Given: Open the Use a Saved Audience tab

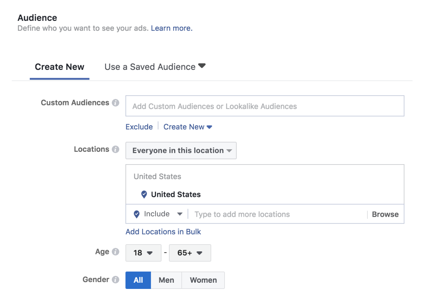Looking at the screenshot, I should coord(155,67).
